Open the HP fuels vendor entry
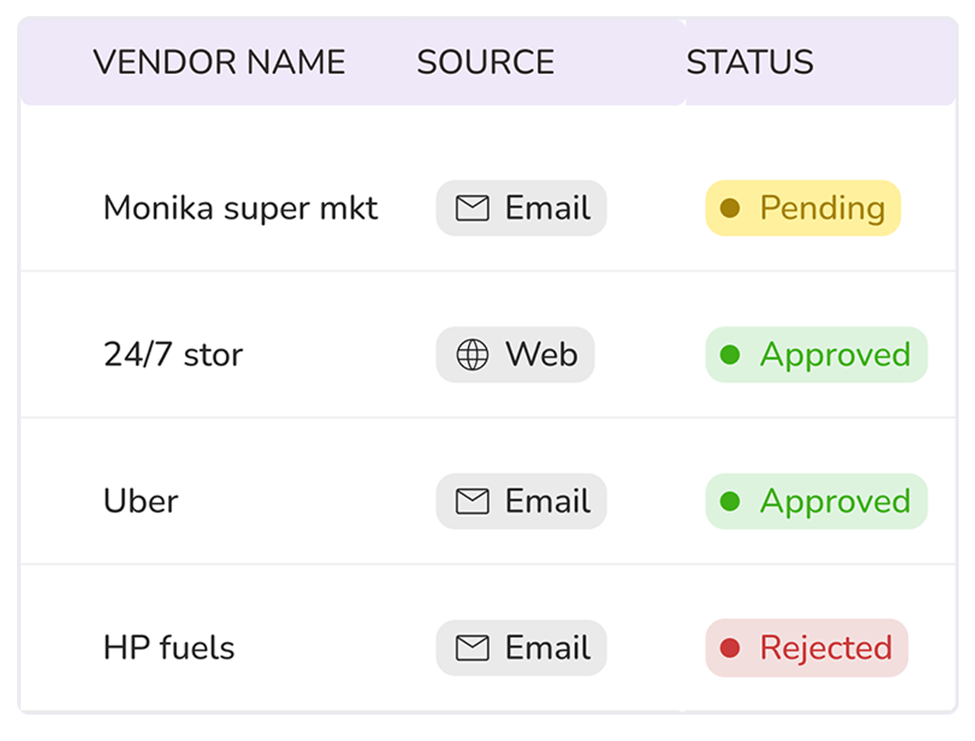 pos(169,648)
